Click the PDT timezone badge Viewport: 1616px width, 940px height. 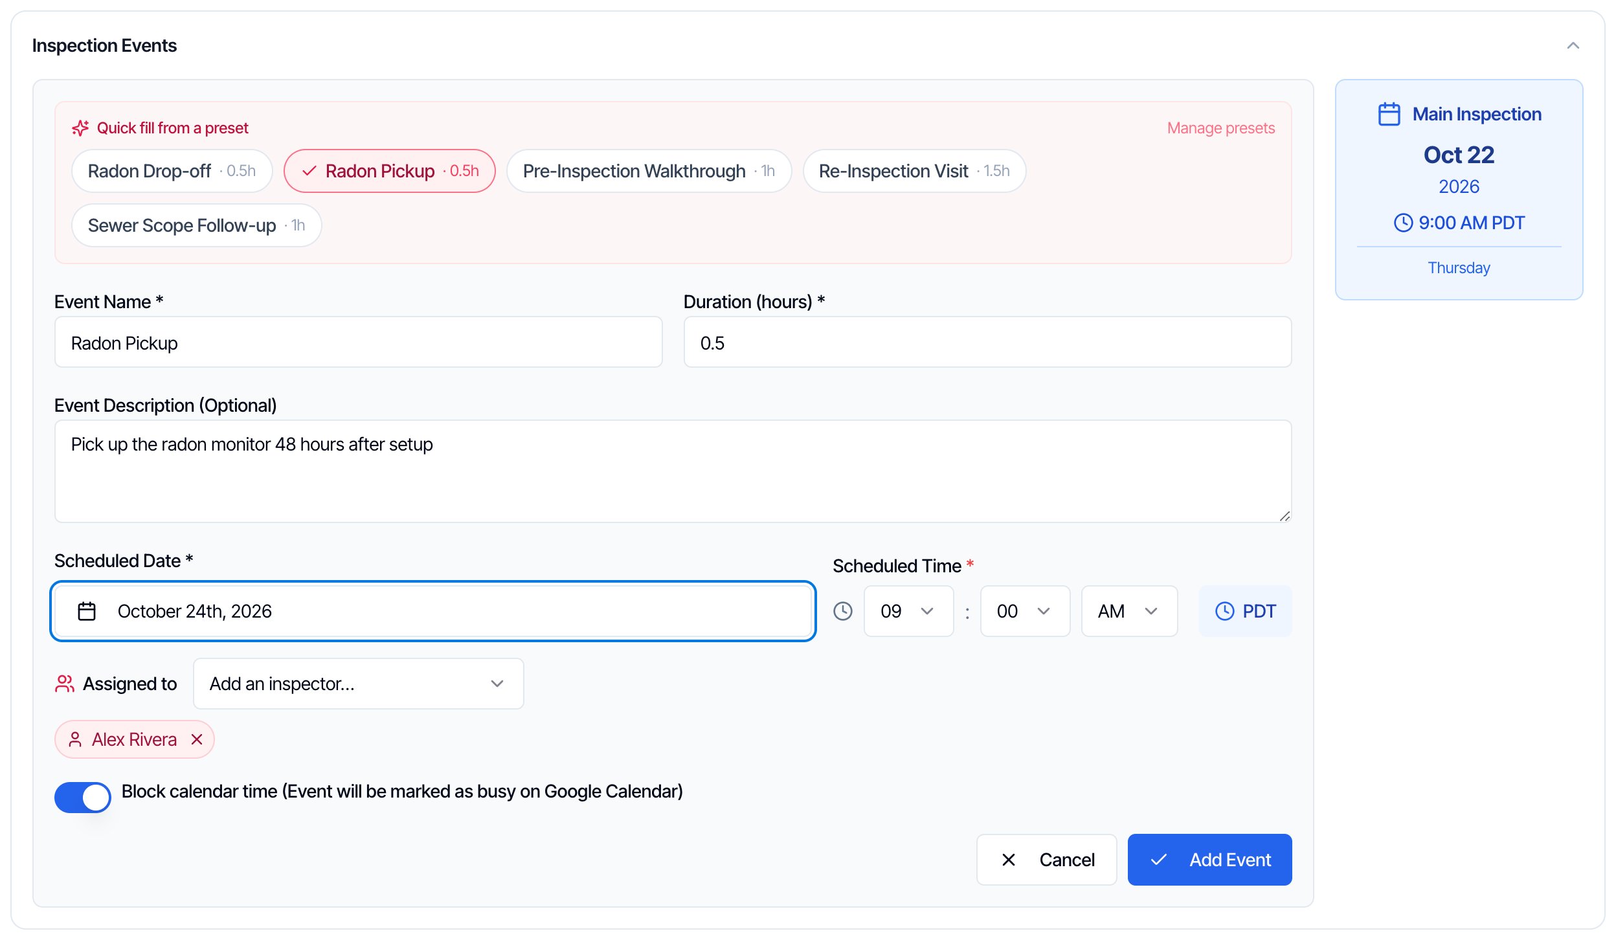tap(1245, 611)
